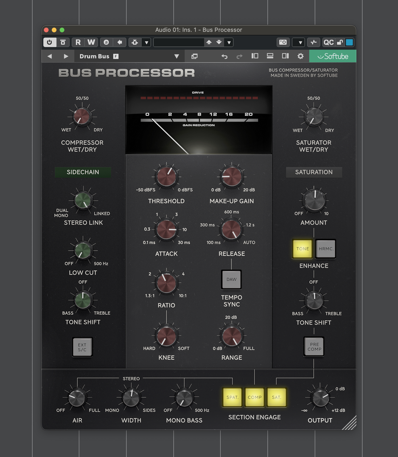Click the camera snapshot icon
This screenshot has width=398, height=457.
pos(283,42)
